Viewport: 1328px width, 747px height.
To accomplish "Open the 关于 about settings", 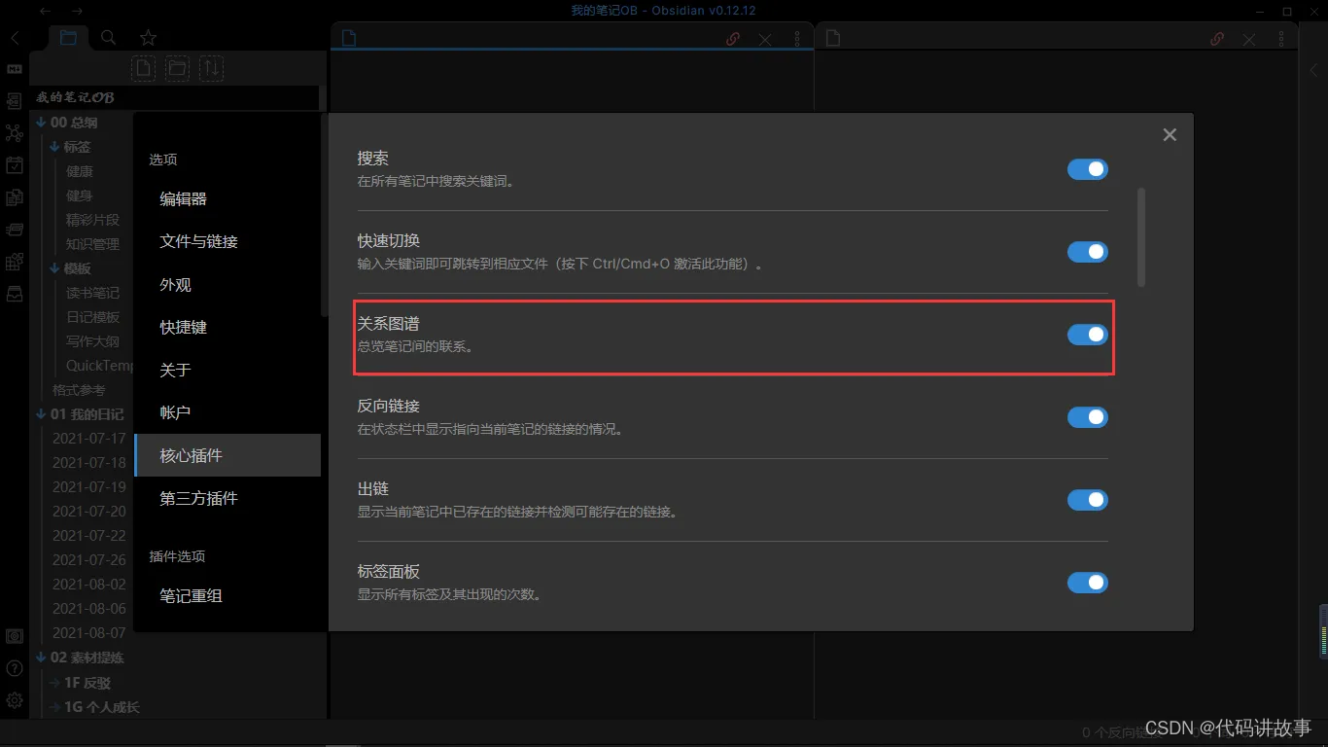I will pyautogui.click(x=227, y=370).
